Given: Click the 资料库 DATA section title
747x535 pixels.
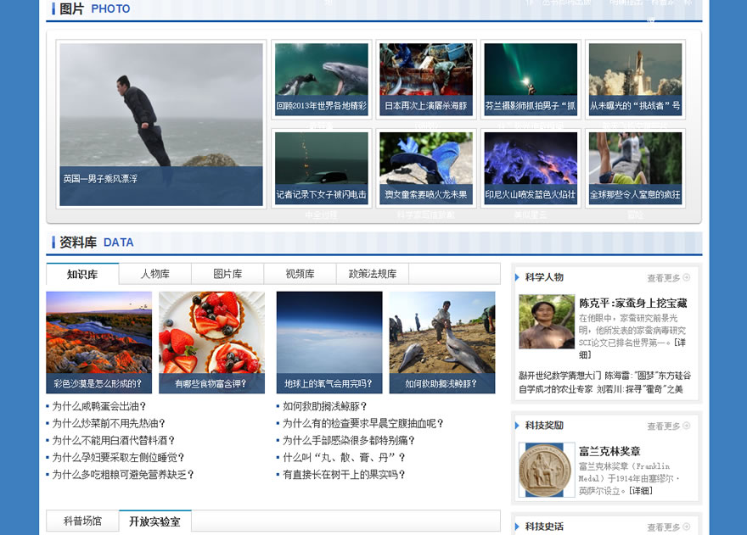Looking at the screenshot, I should point(97,242).
